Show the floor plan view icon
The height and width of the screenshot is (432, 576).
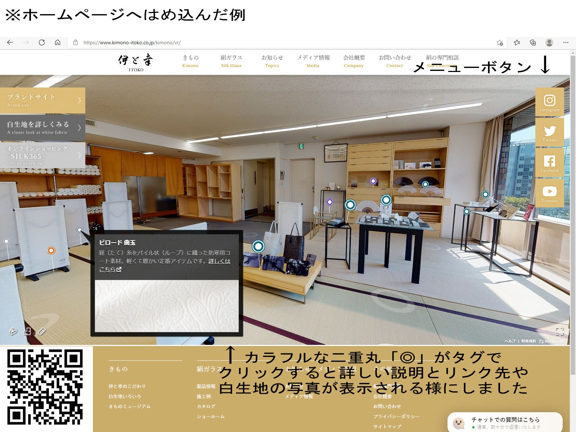[x=27, y=331]
